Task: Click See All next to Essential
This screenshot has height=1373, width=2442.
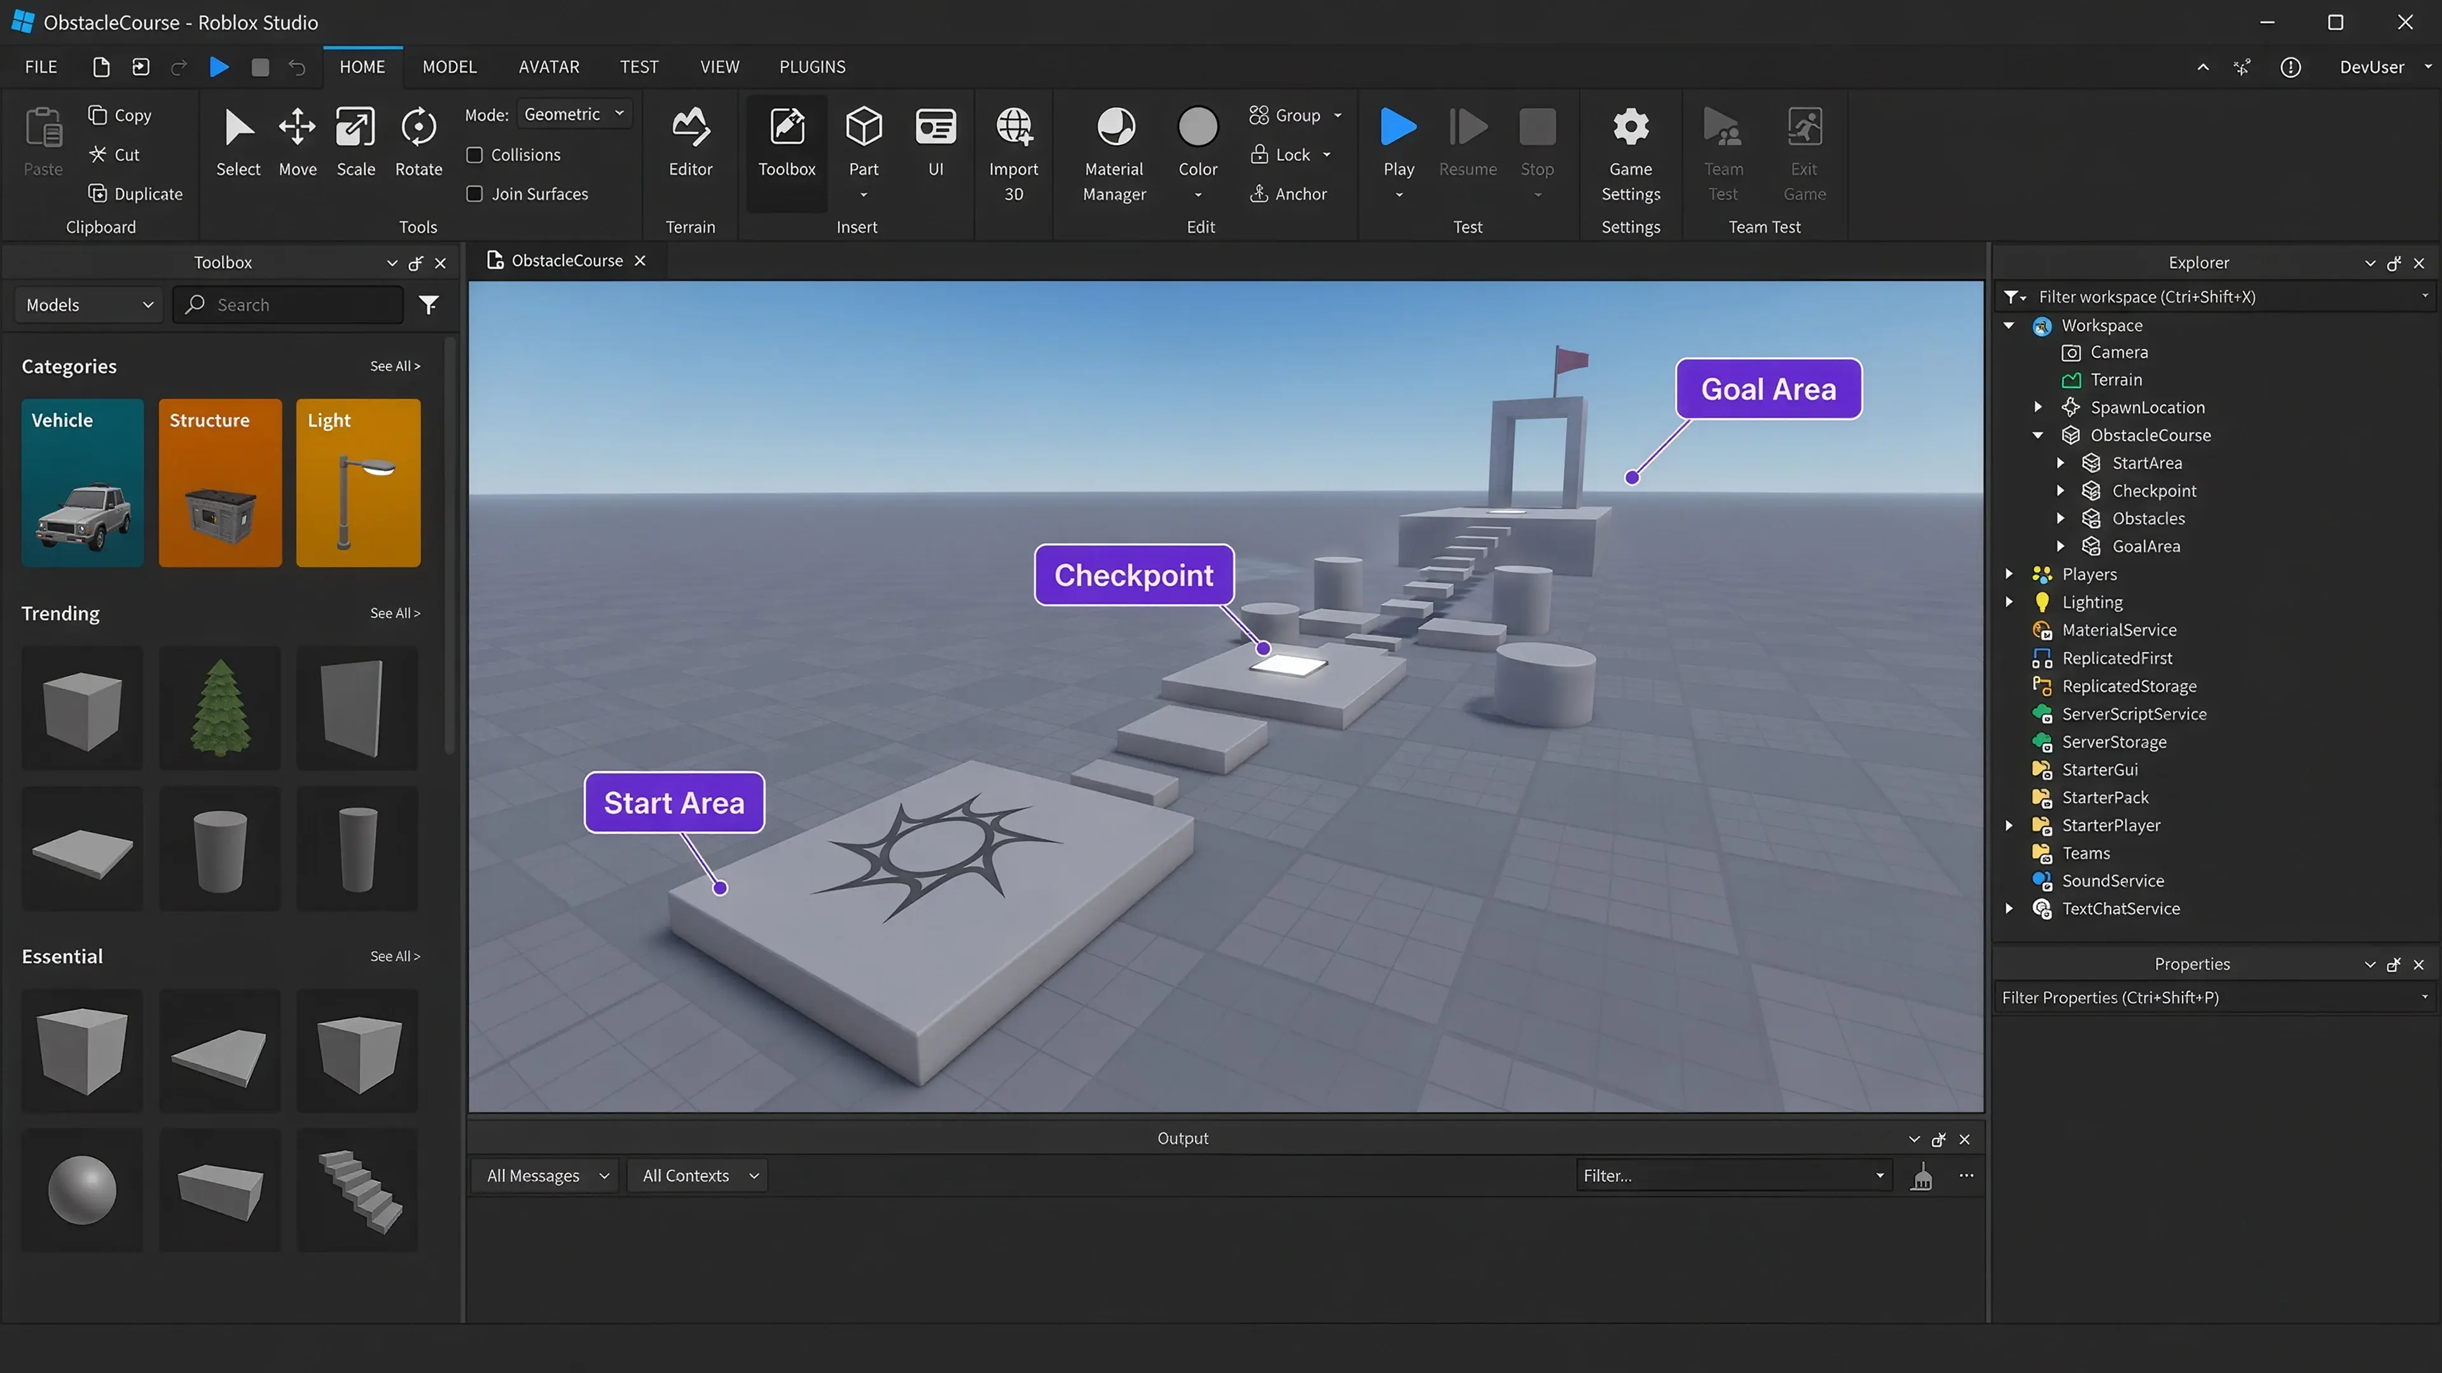Action: pyautogui.click(x=394, y=956)
